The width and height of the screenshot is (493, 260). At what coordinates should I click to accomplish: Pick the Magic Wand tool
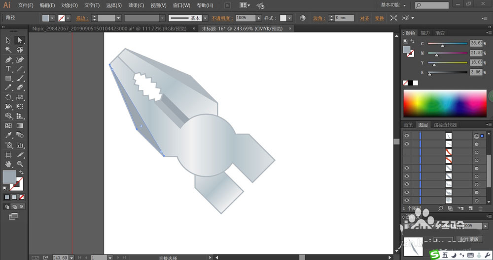8,50
